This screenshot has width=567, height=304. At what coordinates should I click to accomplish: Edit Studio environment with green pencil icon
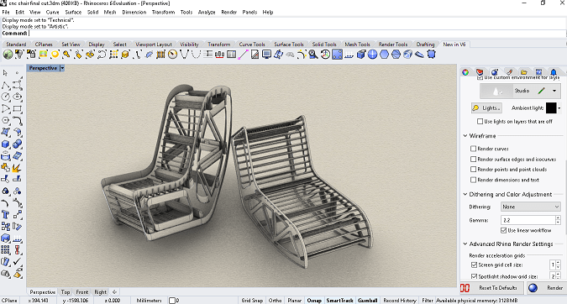tap(541, 91)
